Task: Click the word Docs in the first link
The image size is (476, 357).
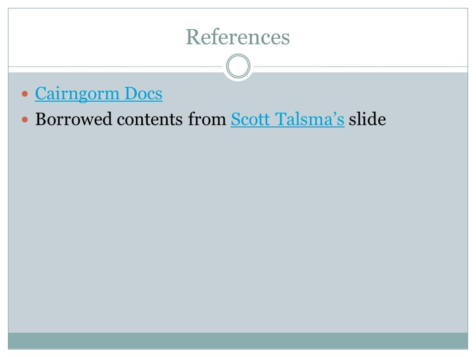Action: (144, 93)
